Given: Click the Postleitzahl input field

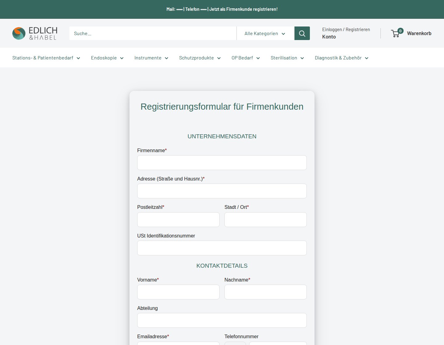Looking at the screenshot, I should (178, 220).
